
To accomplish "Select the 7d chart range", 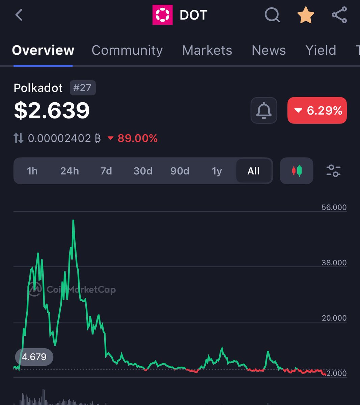I will (106, 171).
